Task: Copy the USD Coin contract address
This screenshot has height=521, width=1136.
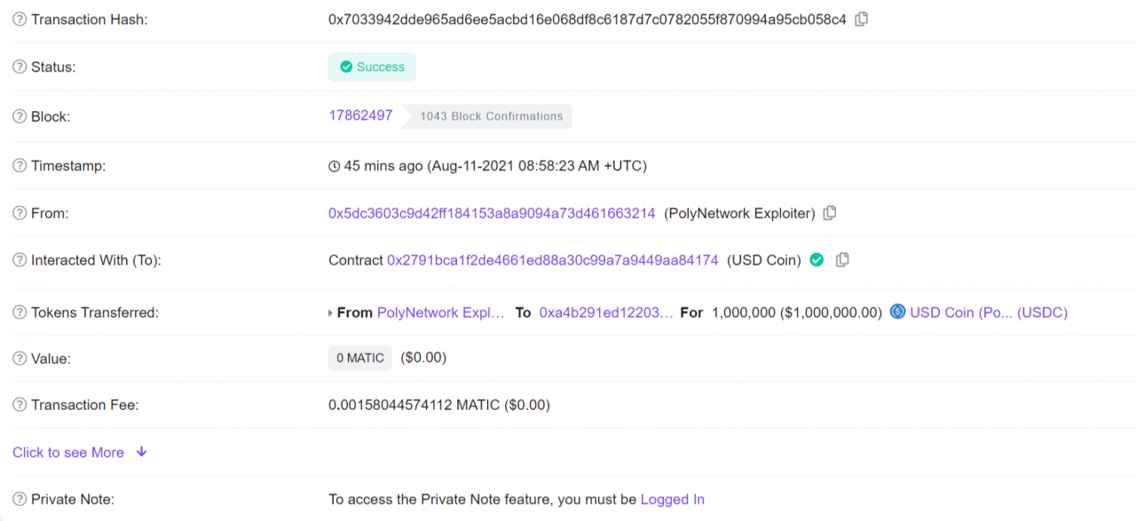Action: click(x=843, y=260)
